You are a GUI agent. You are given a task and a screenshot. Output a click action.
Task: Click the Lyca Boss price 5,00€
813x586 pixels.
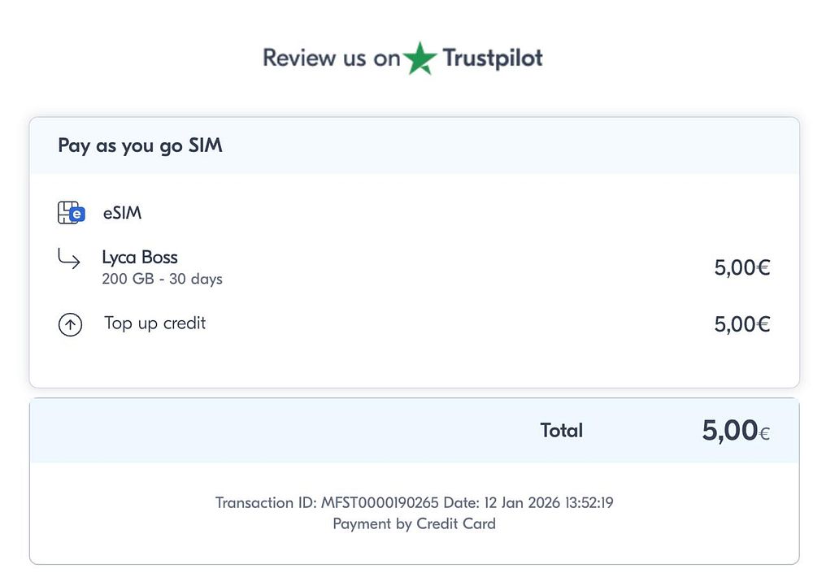coord(742,268)
